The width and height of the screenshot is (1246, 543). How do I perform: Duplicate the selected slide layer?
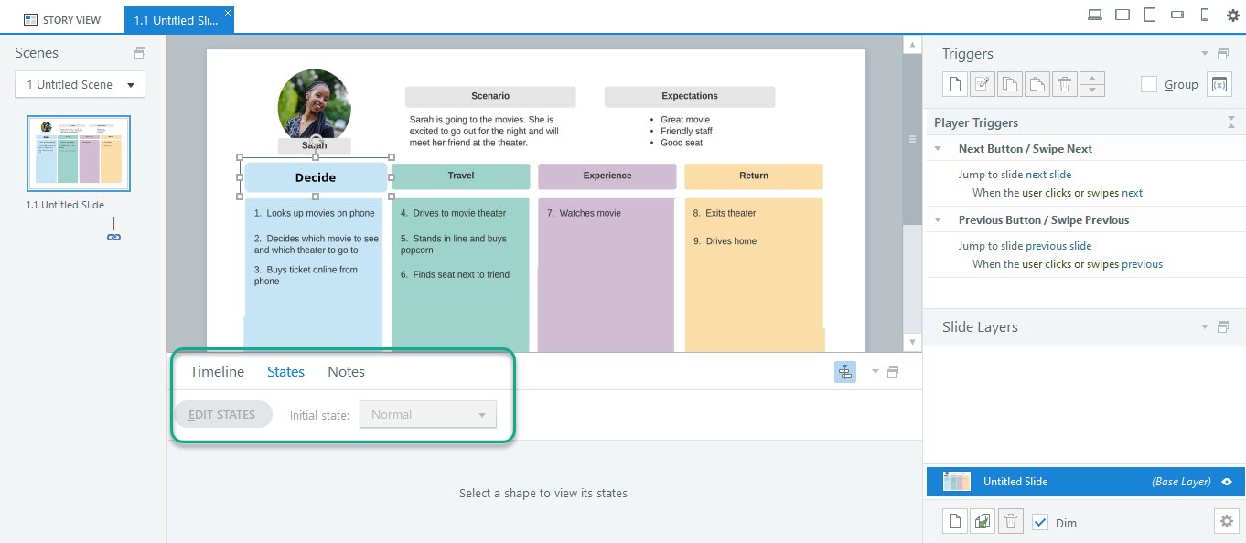point(982,522)
